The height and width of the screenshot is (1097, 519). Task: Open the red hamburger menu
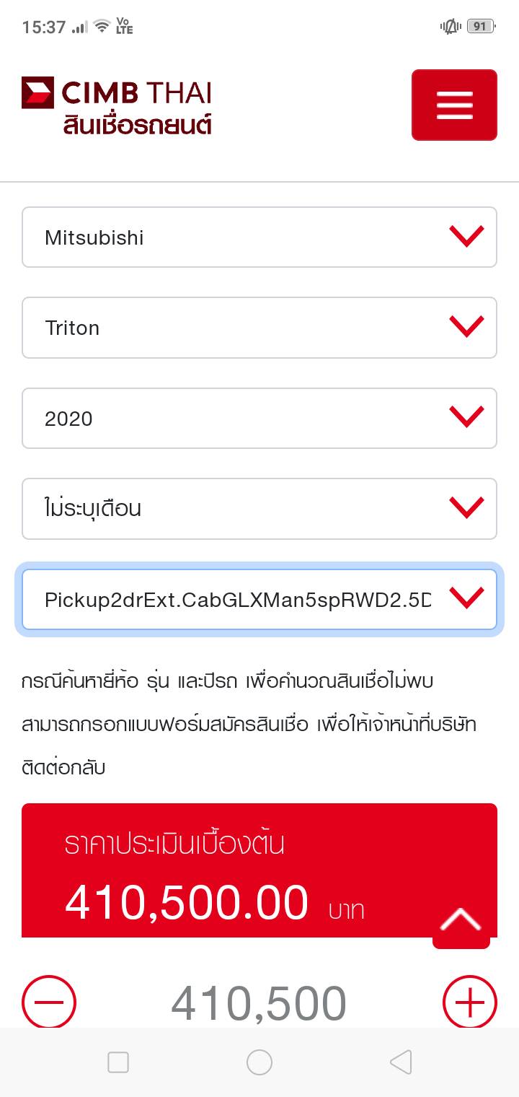pyautogui.click(x=454, y=105)
